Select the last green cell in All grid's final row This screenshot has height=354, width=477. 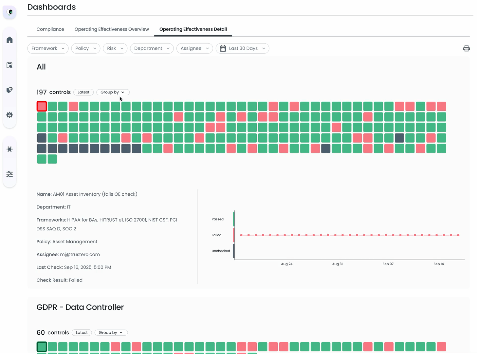click(x=52, y=159)
